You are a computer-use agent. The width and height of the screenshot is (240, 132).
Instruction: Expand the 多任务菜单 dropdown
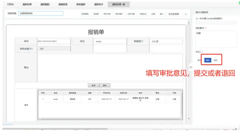pyautogui.click(x=177, y=14)
